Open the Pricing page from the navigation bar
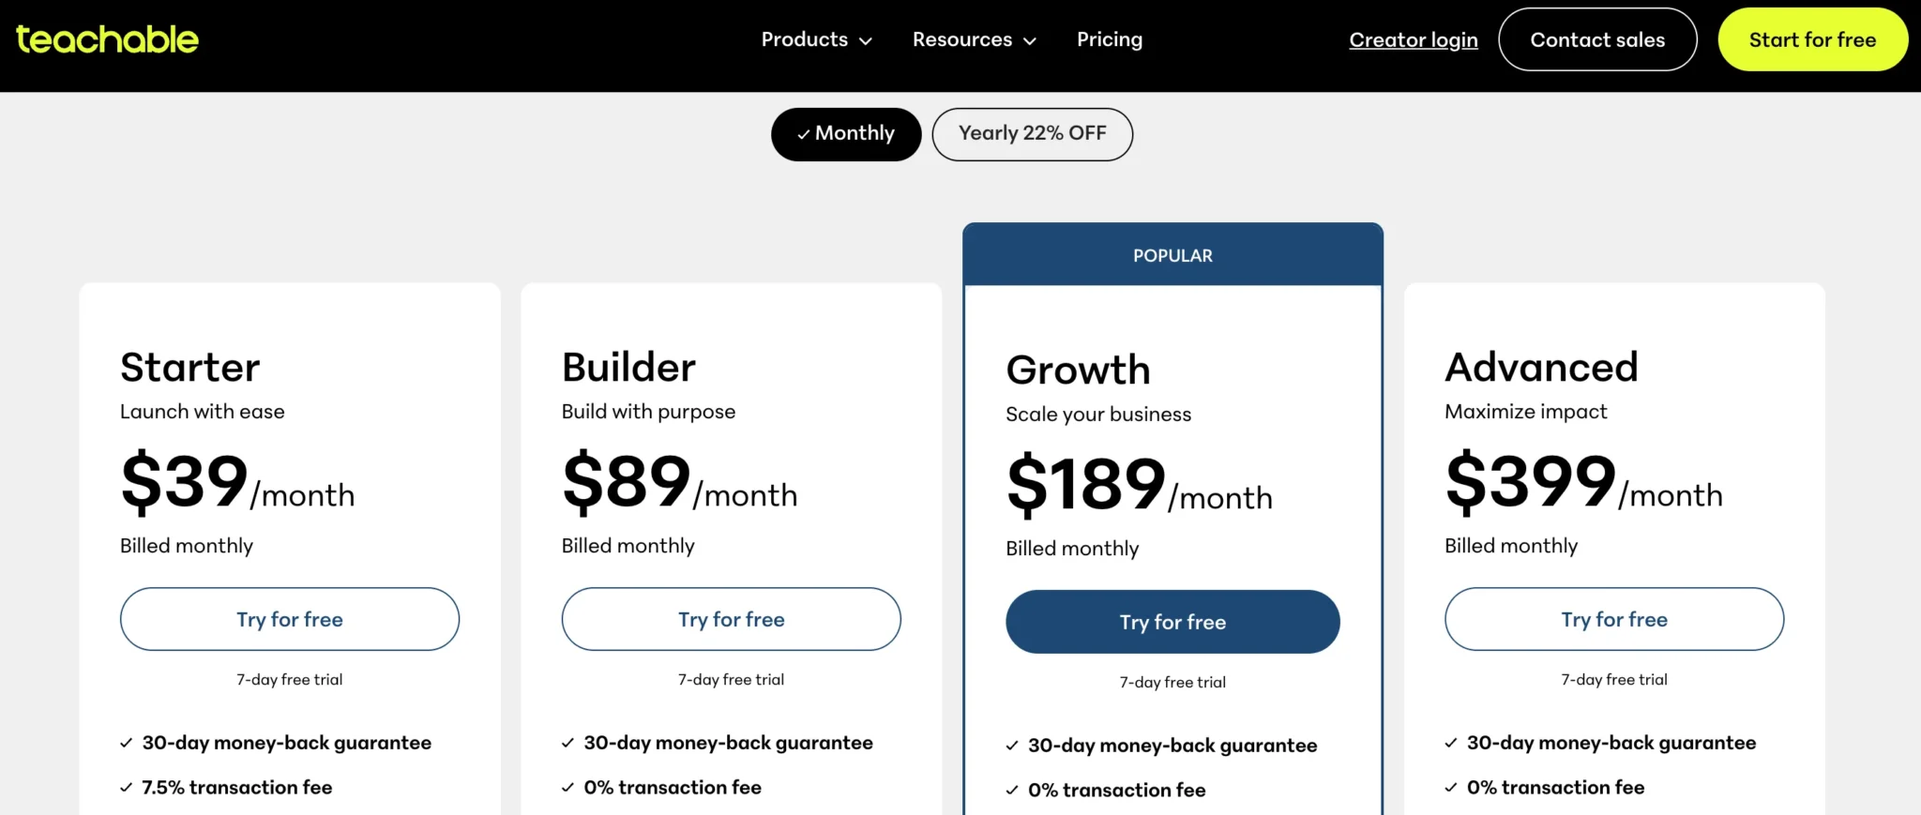 [x=1110, y=39]
